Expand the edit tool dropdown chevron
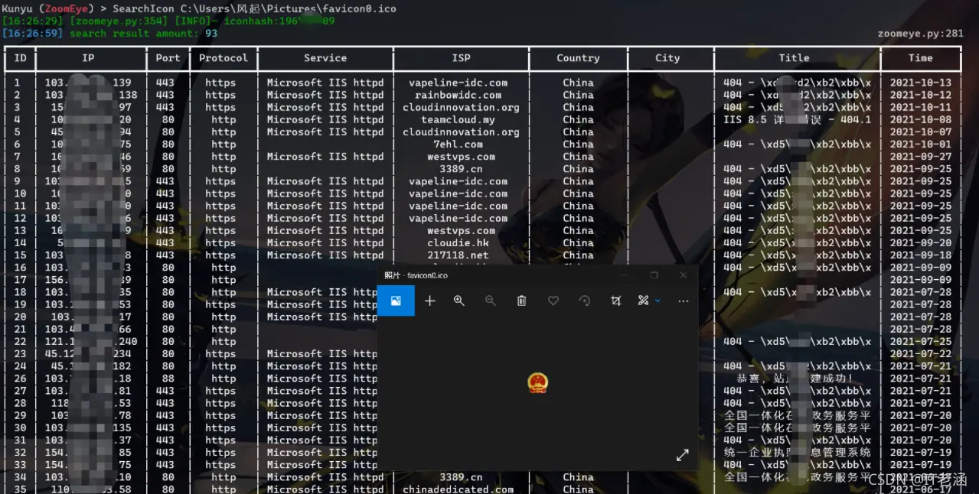 coord(658,301)
